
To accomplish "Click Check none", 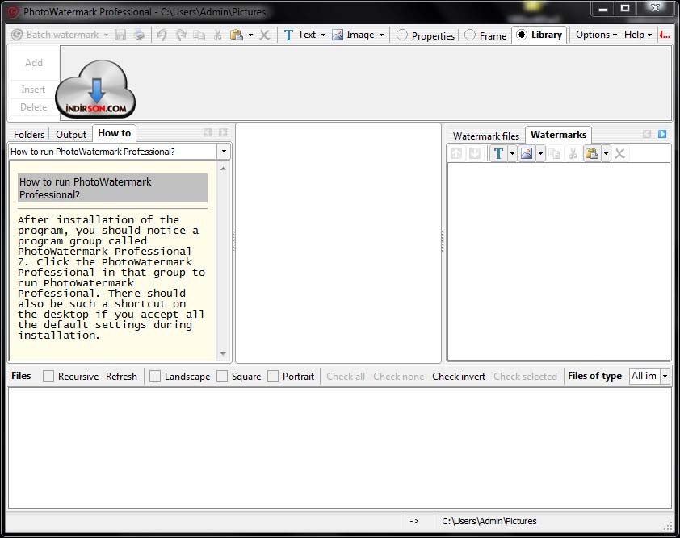I will click(x=398, y=377).
